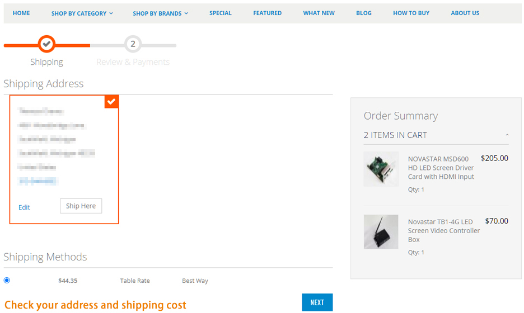524x313 pixels.
Task: Open the How To Buy page
Action: [x=411, y=13]
